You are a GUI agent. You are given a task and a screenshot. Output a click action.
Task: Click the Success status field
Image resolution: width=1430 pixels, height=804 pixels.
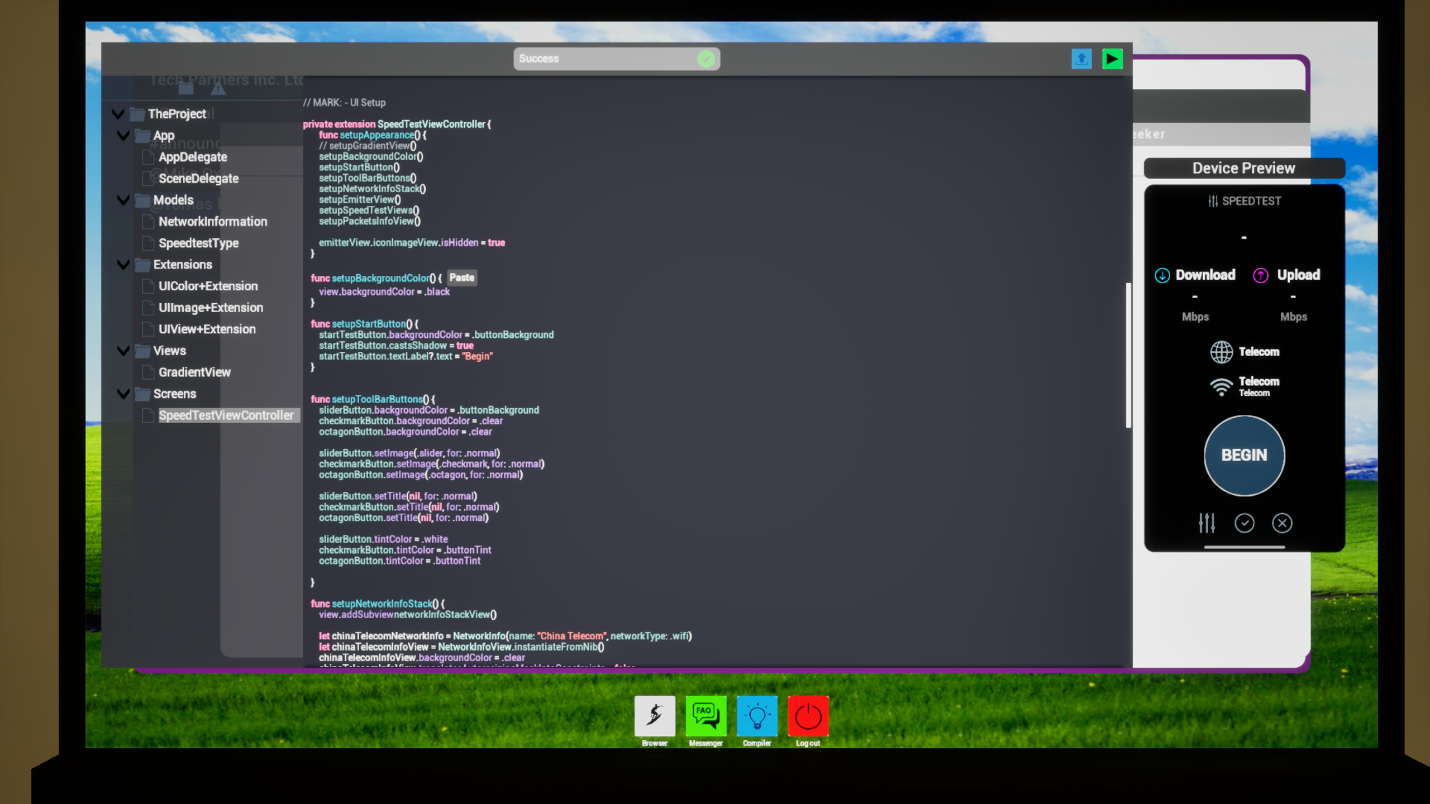click(x=617, y=59)
